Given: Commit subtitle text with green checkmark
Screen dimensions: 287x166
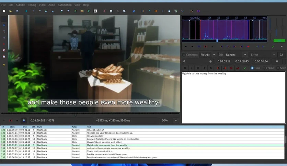Looking at the screenshot, I should (x=245, y=68).
